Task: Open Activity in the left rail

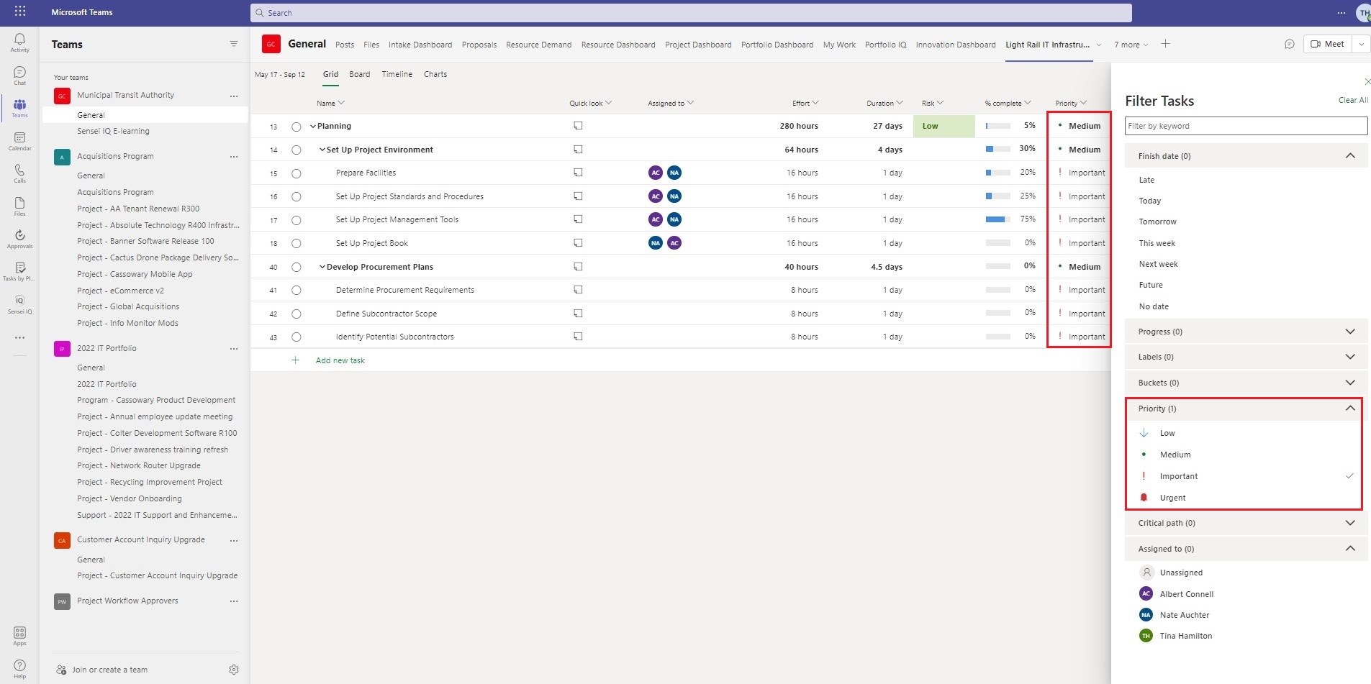Action: tap(19, 42)
